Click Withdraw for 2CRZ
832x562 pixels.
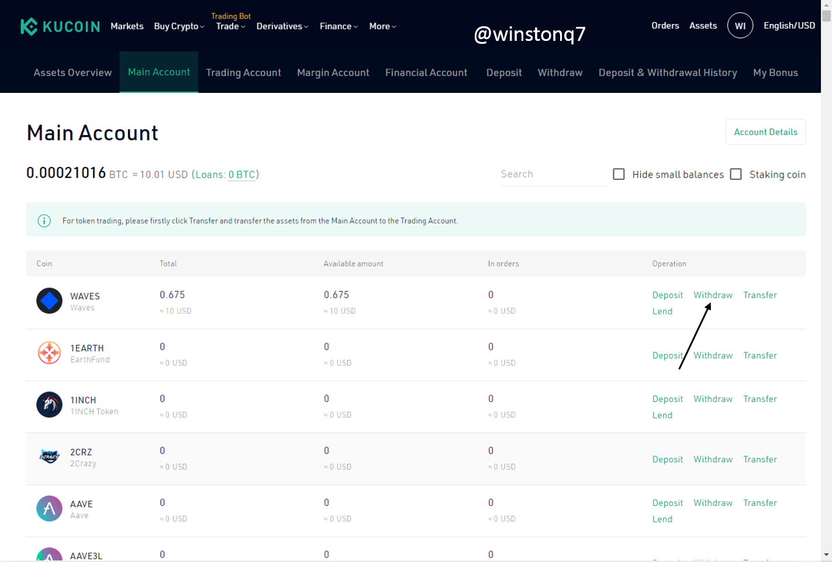click(x=713, y=459)
